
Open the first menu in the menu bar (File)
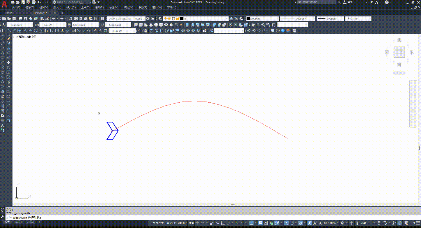[16, 7]
